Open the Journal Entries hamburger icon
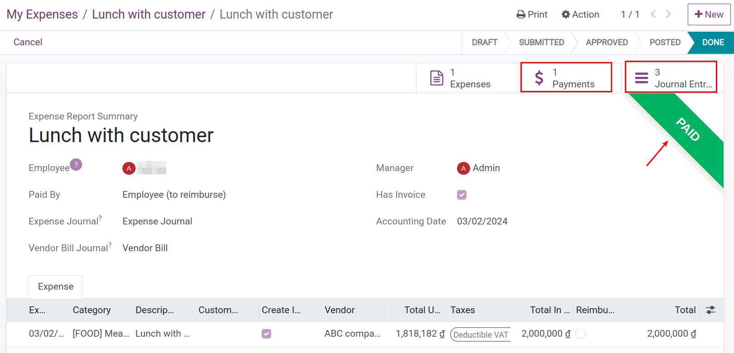The height and width of the screenshot is (353, 734). click(x=642, y=78)
